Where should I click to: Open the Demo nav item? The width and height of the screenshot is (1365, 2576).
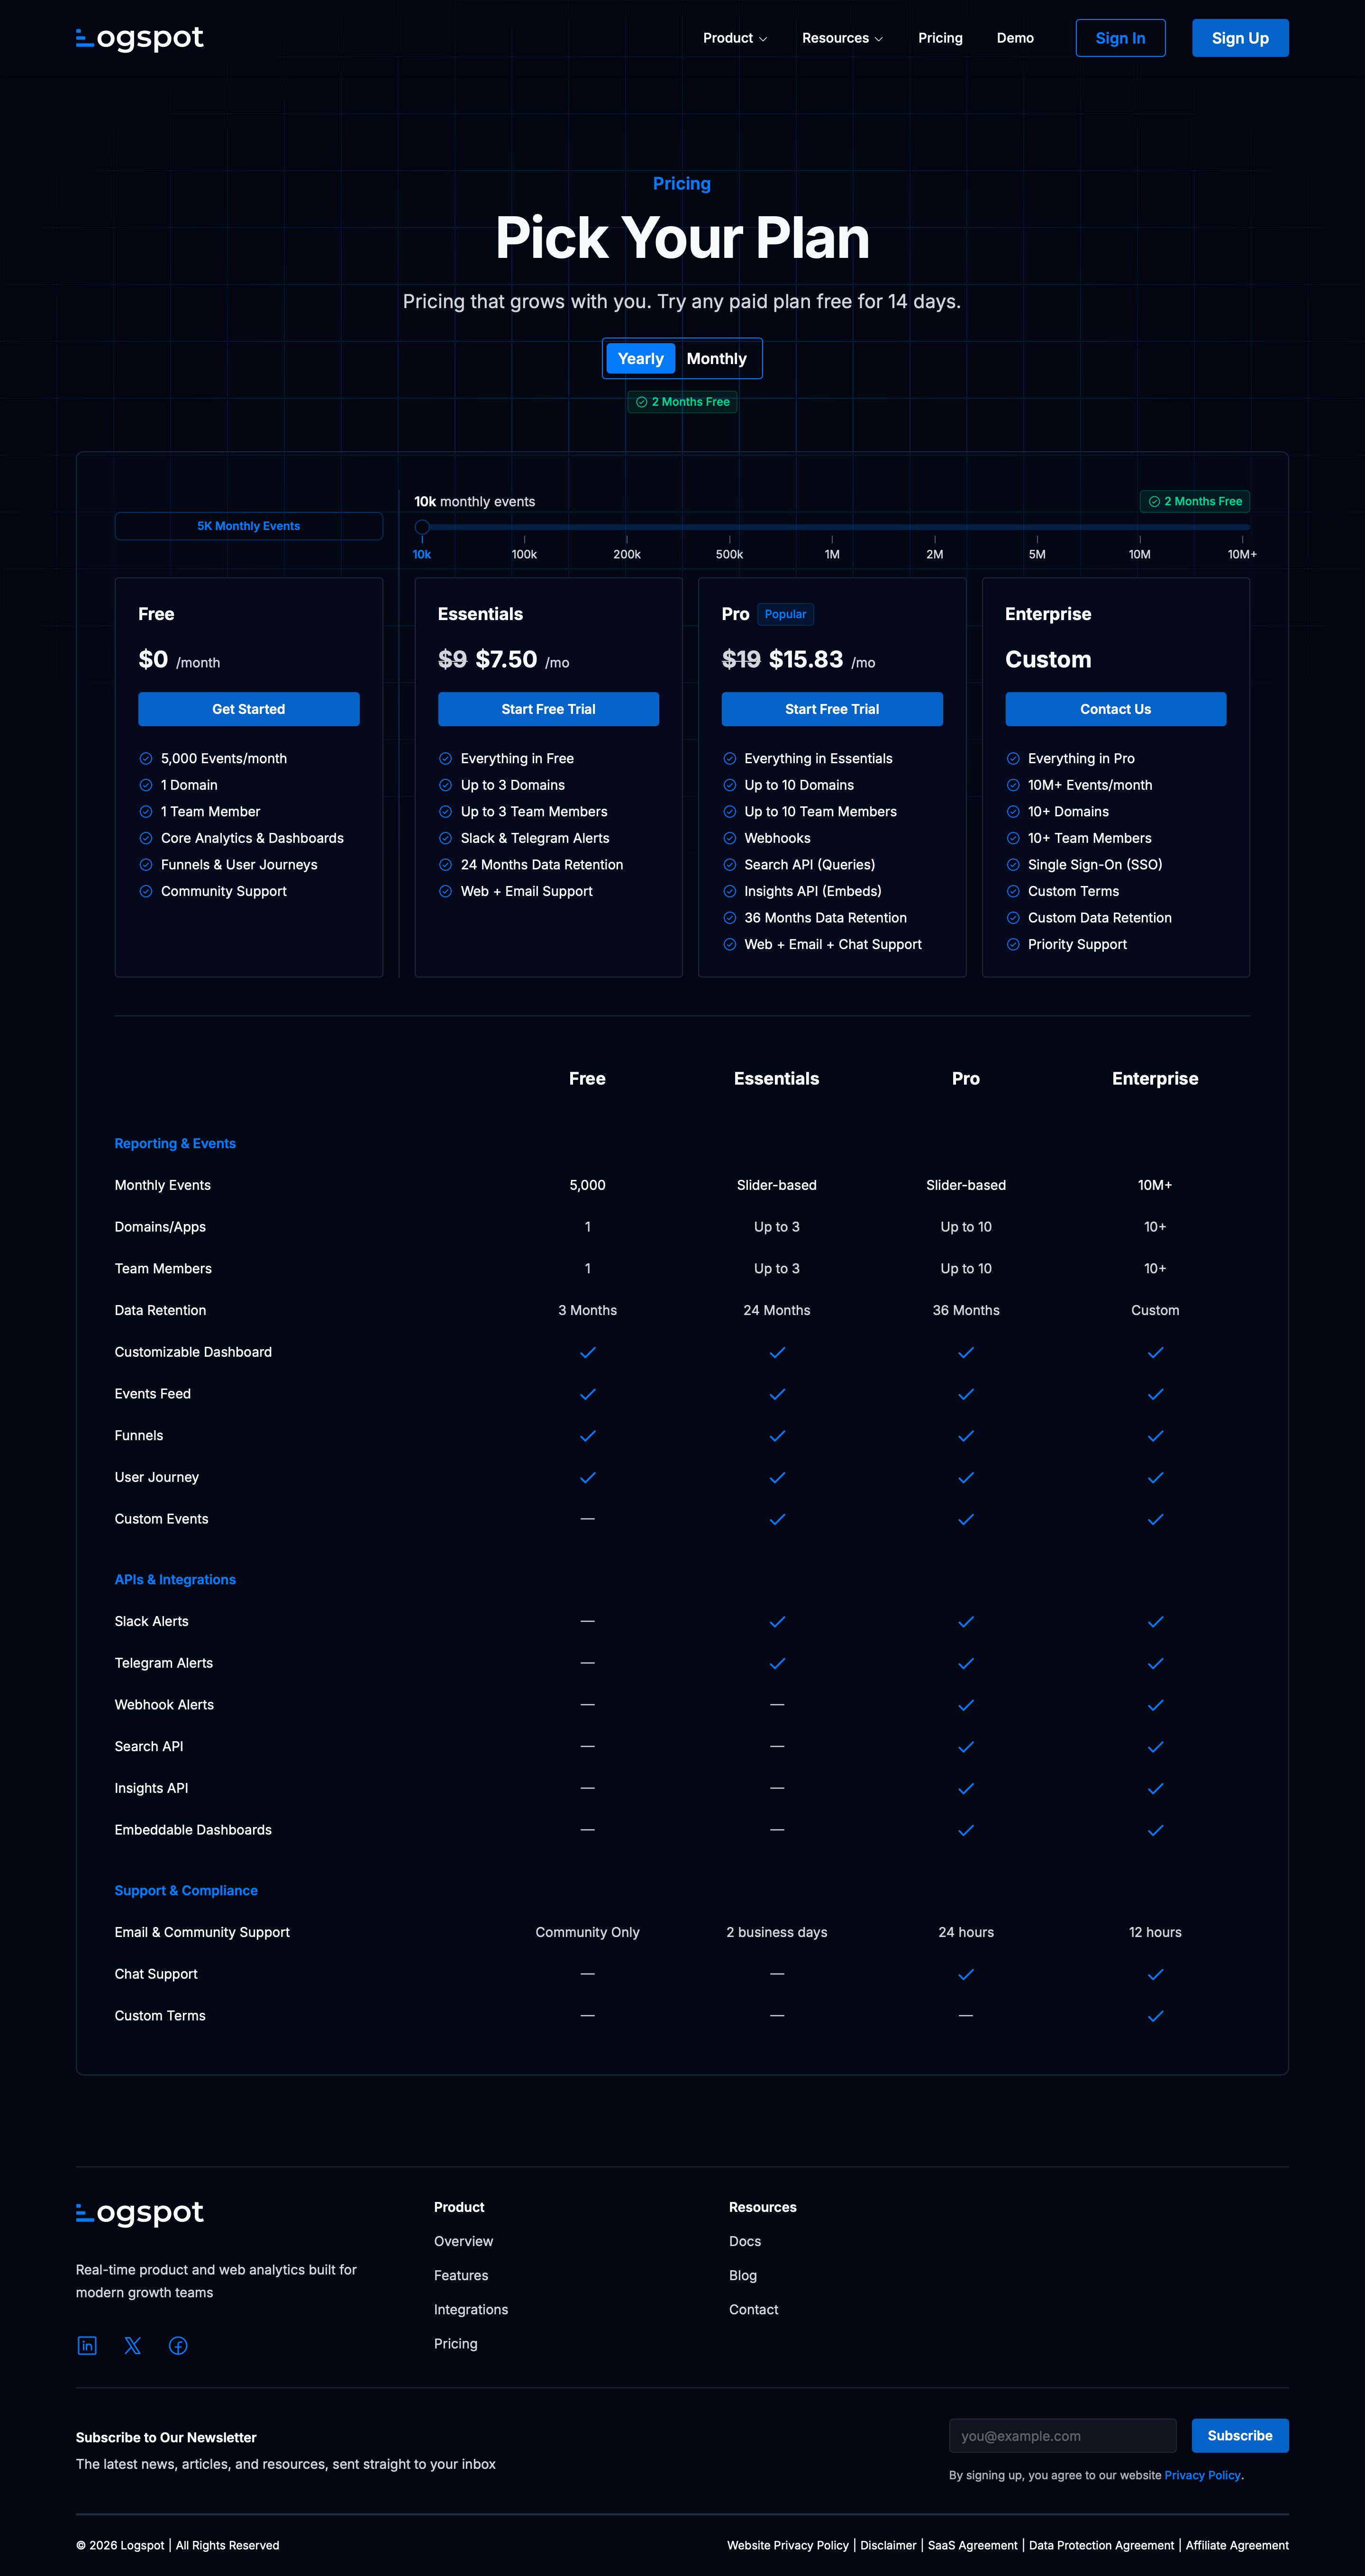pos(1015,38)
